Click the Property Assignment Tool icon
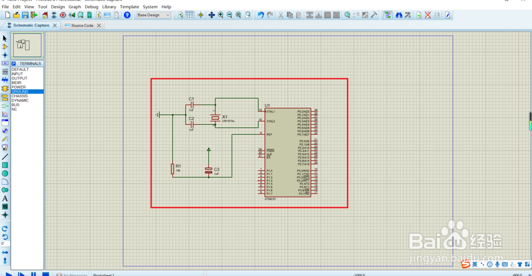This screenshot has width=532, height=276. pyautogui.click(x=408, y=15)
